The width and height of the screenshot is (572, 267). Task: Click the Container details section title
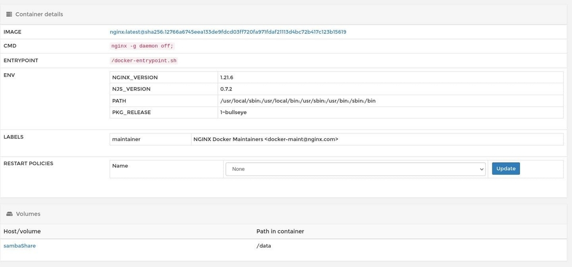click(x=39, y=14)
